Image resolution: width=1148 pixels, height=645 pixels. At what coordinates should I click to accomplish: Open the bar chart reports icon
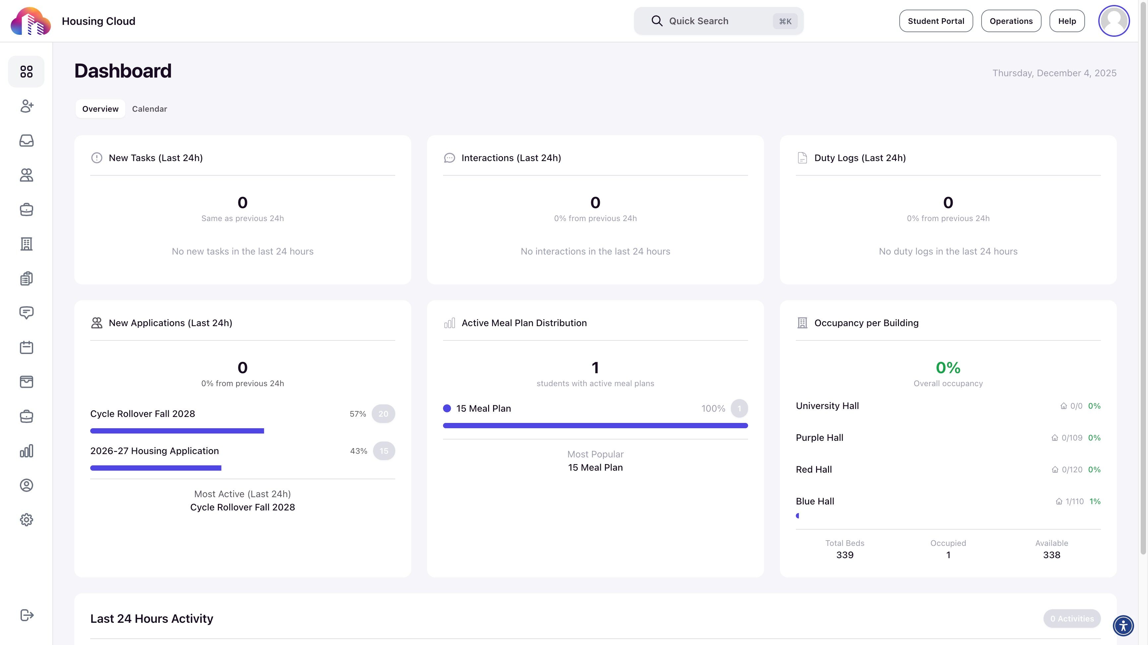pyautogui.click(x=26, y=451)
